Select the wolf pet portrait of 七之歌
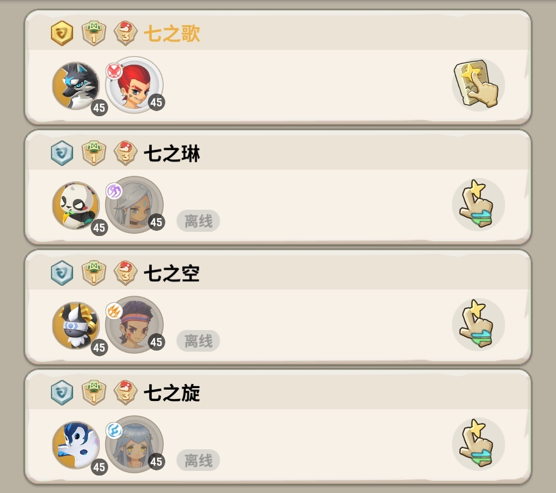The height and width of the screenshot is (493, 556). [76, 86]
